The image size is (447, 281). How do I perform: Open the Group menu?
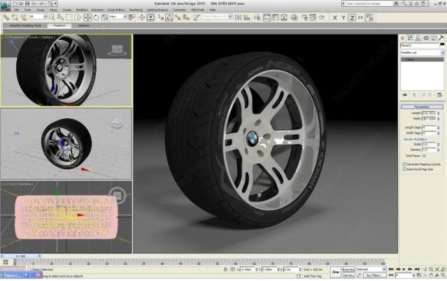tap(40, 10)
